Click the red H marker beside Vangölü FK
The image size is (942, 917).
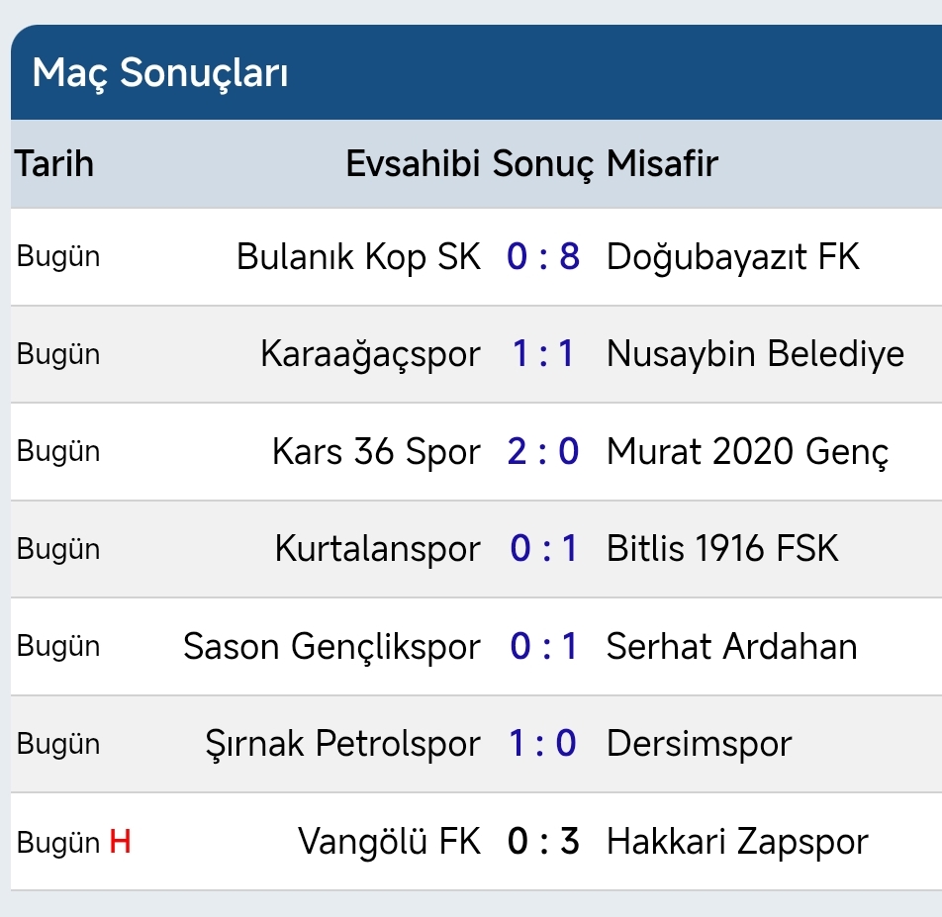point(121,842)
